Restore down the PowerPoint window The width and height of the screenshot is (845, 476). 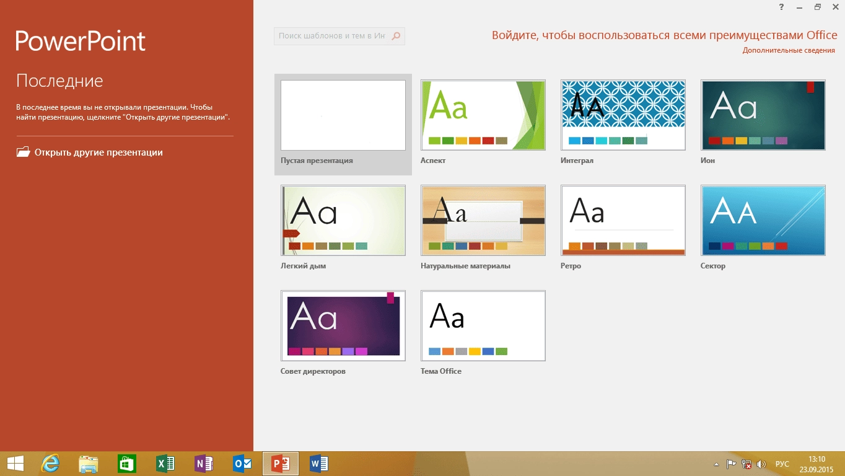pos(818,7)
